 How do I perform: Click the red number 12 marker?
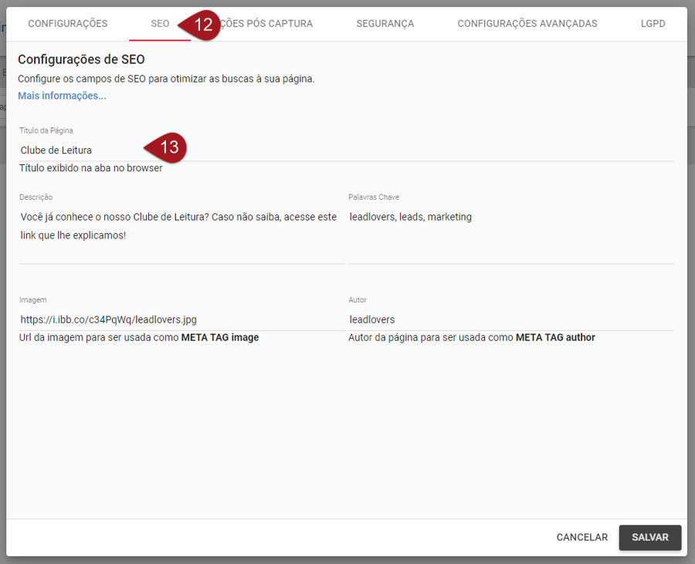(201, 25)
